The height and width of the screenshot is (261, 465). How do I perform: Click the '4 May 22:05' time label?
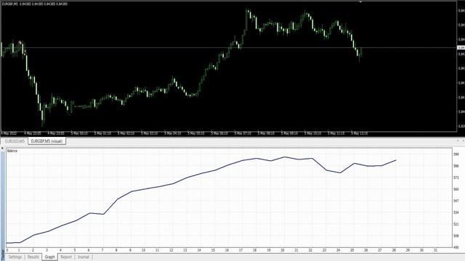point(32,133)
